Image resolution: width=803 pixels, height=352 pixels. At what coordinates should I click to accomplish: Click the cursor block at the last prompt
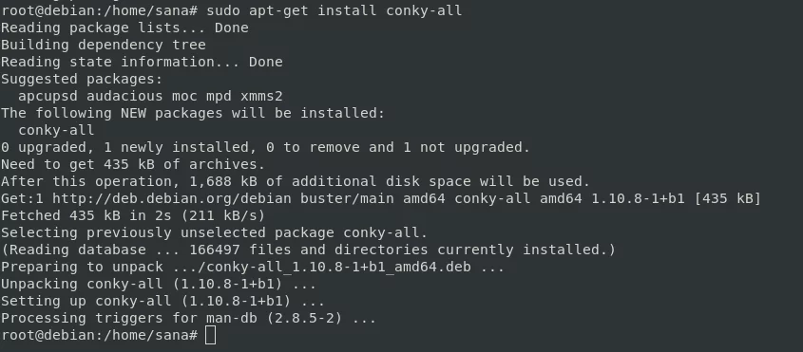point(210,336)
